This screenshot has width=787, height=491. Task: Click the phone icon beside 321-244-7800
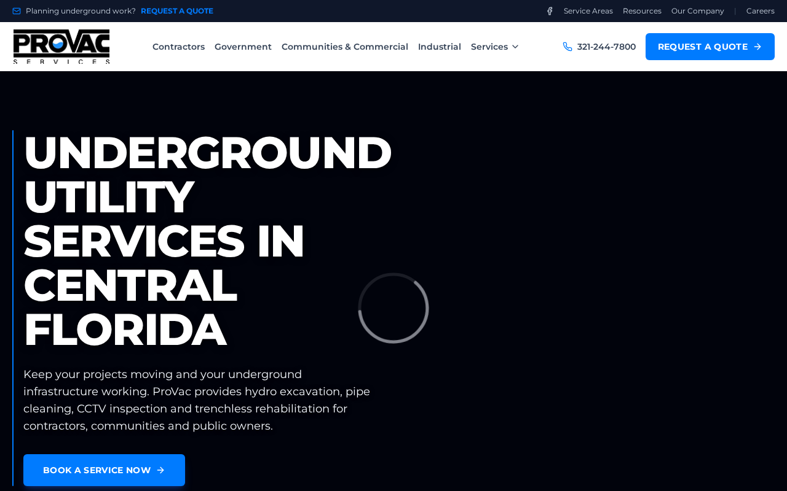(568, 47)
